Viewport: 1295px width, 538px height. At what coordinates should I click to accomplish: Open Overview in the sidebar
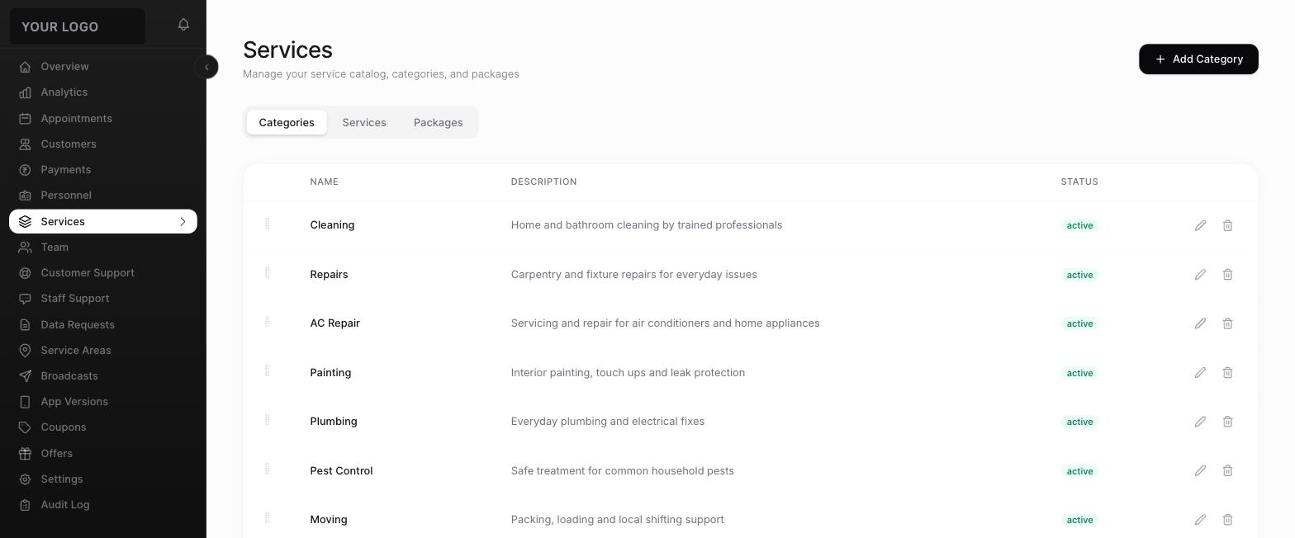tap(103, 66)
